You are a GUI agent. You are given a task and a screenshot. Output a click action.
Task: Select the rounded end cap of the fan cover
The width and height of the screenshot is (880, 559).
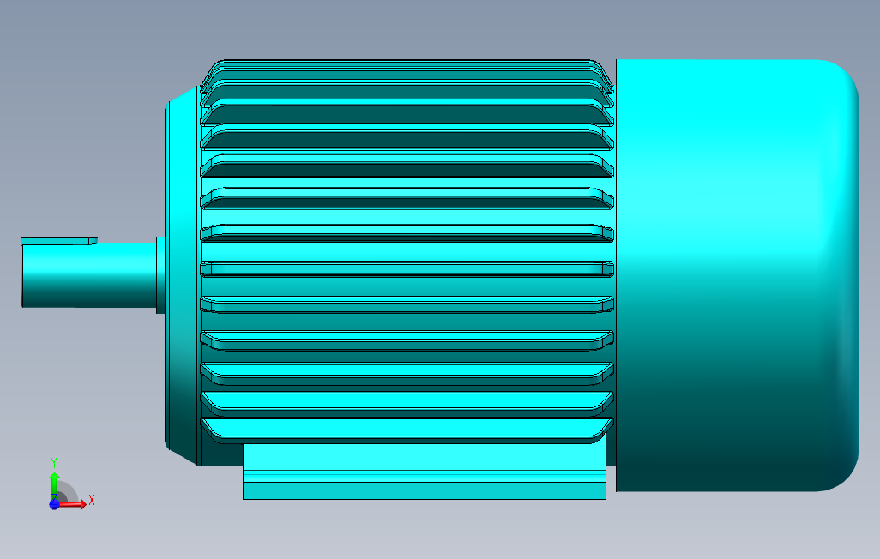pyautogui.click(x=838, y=275)
